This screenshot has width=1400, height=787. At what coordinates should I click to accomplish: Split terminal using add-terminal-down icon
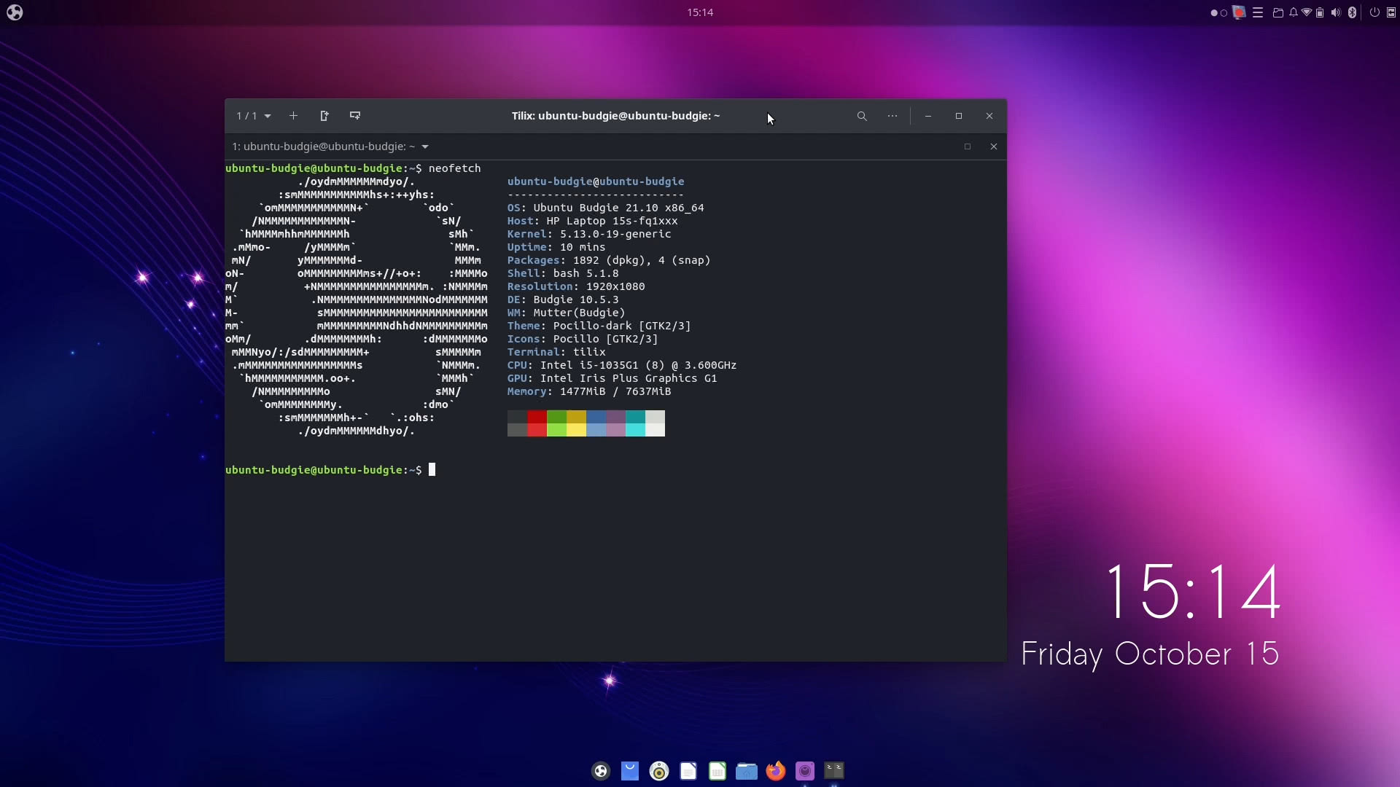(x=354, y=116)
